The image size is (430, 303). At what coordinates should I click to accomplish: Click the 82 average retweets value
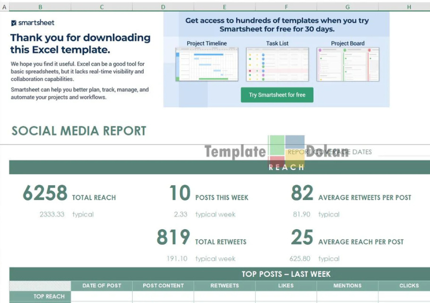[x=302, y=193]
